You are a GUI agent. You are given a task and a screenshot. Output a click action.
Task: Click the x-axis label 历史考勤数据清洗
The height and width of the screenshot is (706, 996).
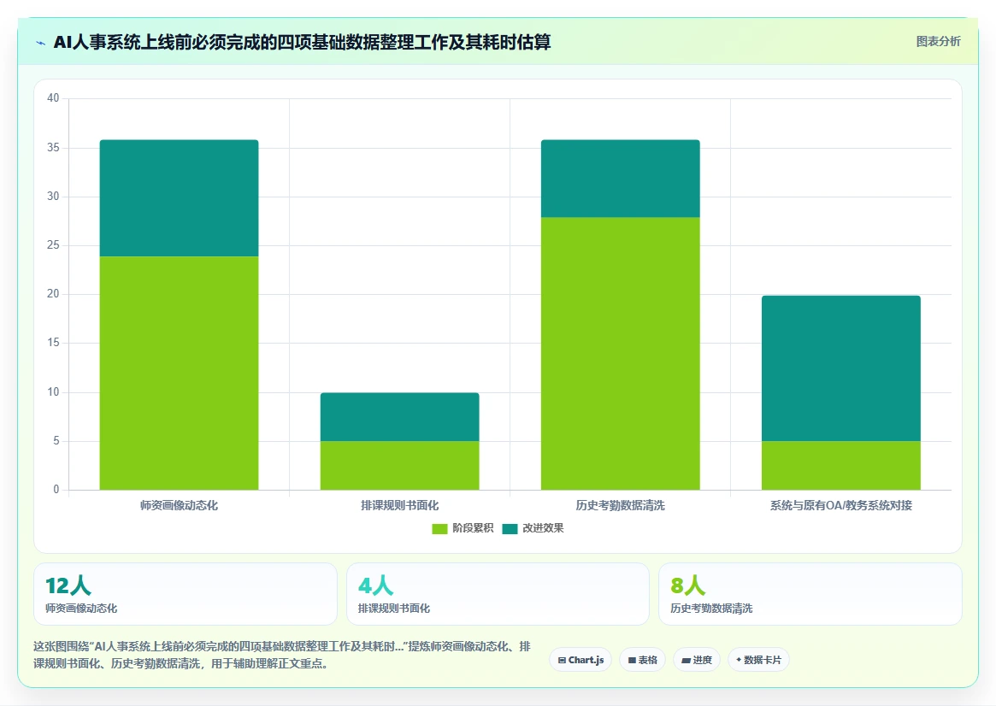click(621, 505)
